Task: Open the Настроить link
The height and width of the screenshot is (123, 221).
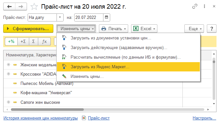Action: pyautogui.click(x=204, y=118)
